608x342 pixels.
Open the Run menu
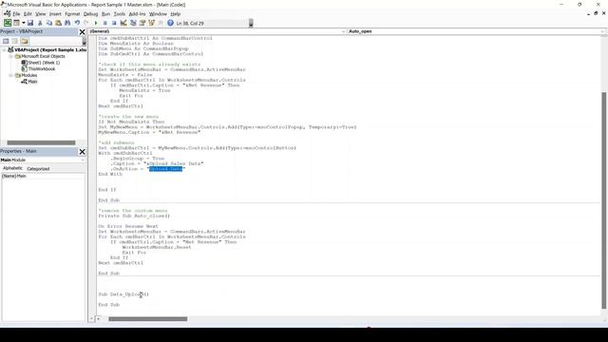105,14
